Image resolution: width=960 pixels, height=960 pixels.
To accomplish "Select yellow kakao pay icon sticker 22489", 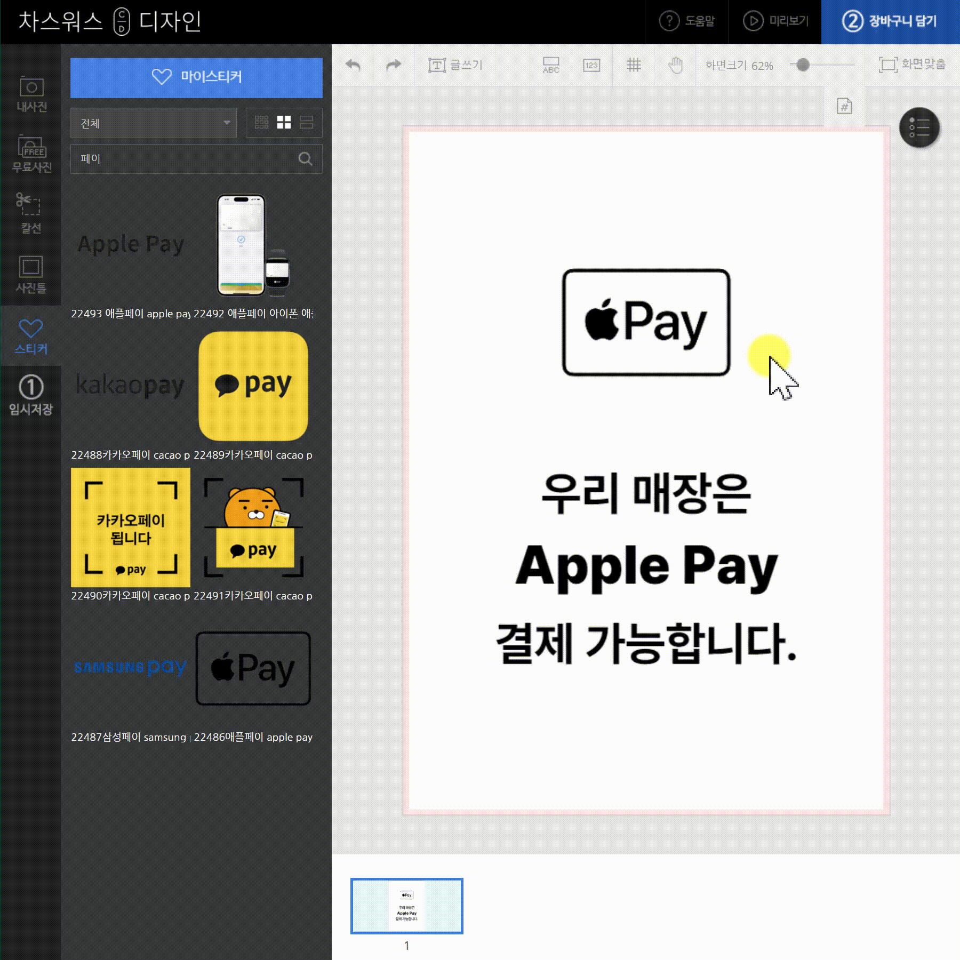I will click(x=253, y=386).
